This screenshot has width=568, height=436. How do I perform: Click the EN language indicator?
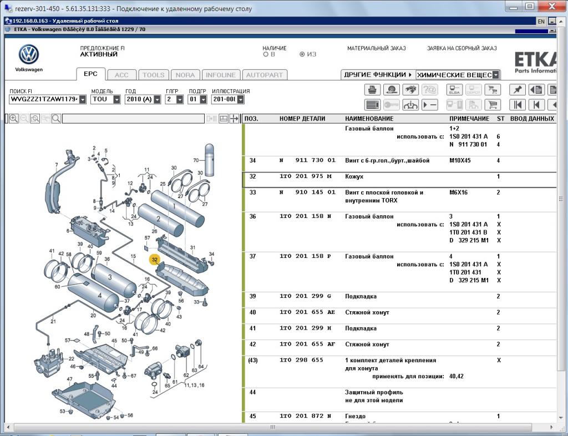coord(541,22)
